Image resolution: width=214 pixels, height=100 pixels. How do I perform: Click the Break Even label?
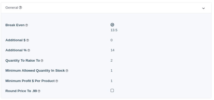point(15,25)
